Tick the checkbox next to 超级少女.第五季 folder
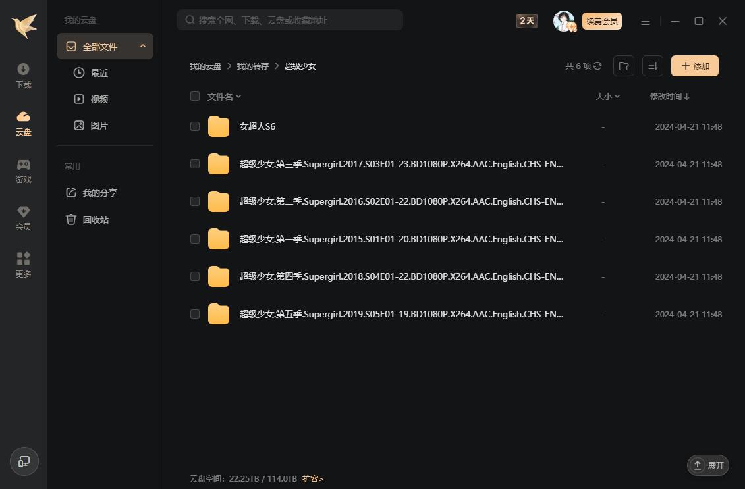This screenshot has width=745, height=489. click(195, 314)
